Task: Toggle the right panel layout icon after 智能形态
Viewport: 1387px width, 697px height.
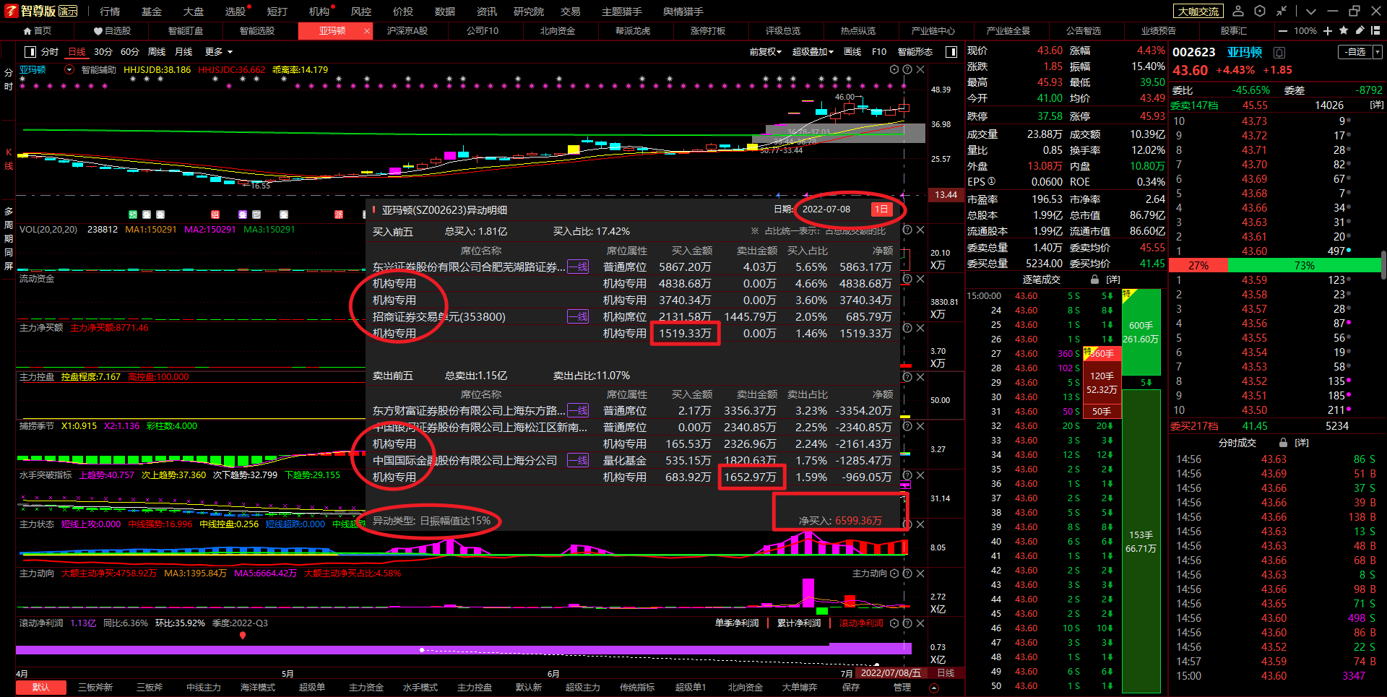Action: (x=951, y=52)
